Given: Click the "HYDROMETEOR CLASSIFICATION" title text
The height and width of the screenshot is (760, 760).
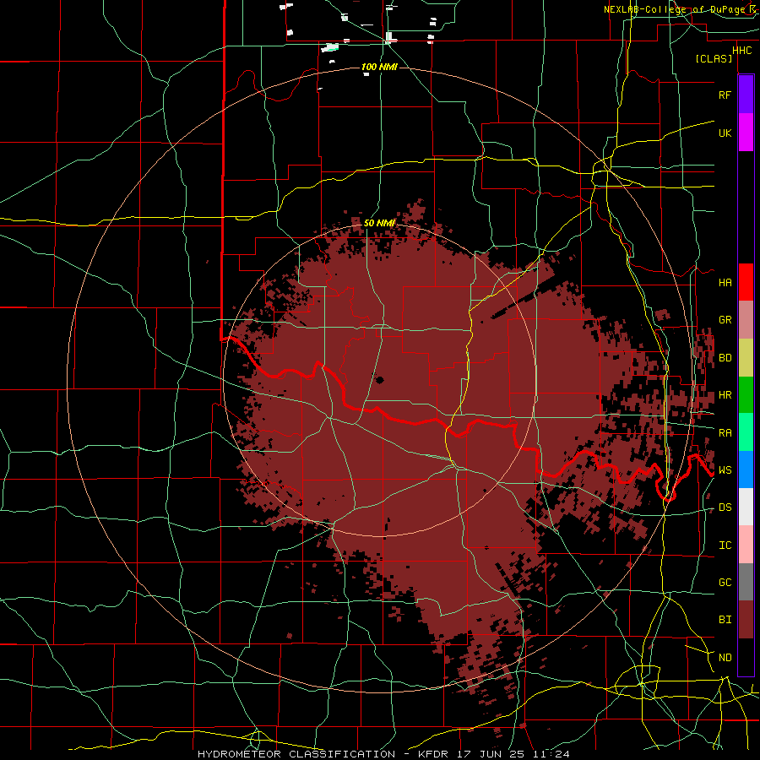Looking at the screenshot, I should point(296,754).
